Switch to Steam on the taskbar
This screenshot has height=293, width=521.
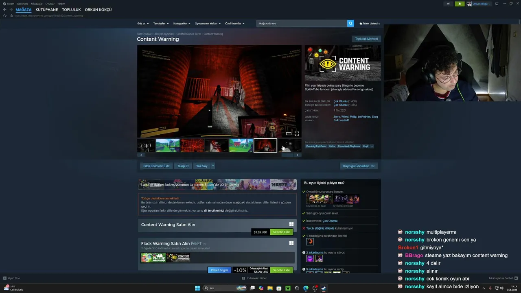324,288
